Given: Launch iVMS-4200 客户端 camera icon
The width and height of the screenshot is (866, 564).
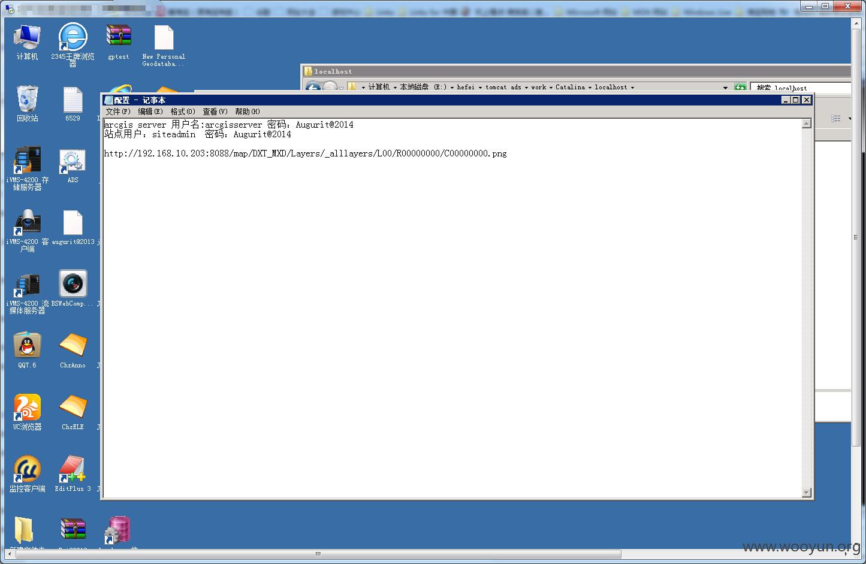Looking at the screenshot, I should [27, 230].
